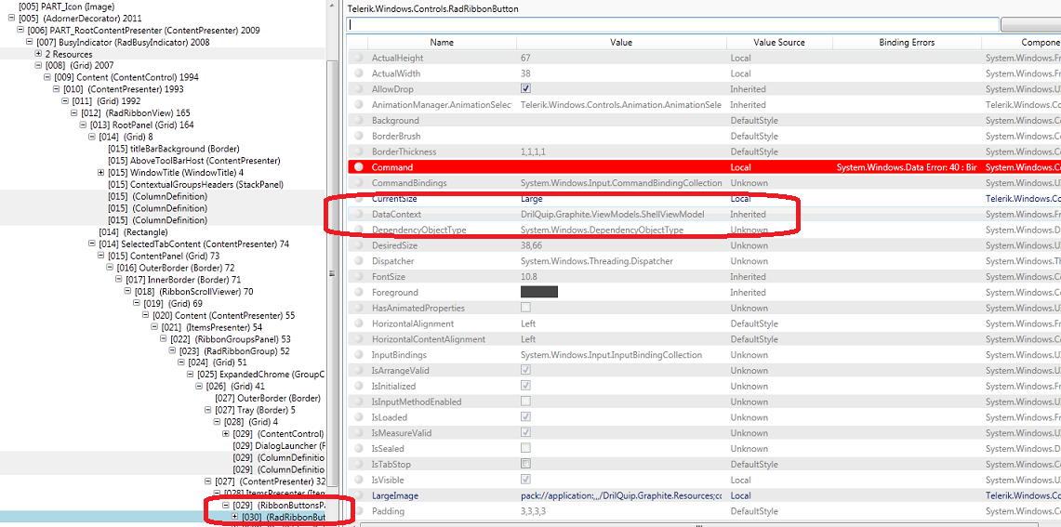Sort by the Binding Errors column header

point(907,42)
